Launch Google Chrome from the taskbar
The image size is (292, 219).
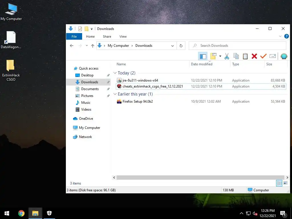pyautogui.click(x=21, y=213)
